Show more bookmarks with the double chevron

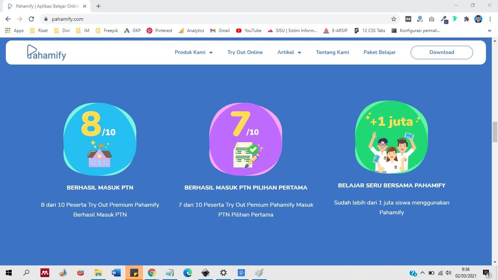pyautogui.click(x=490, y=31)
